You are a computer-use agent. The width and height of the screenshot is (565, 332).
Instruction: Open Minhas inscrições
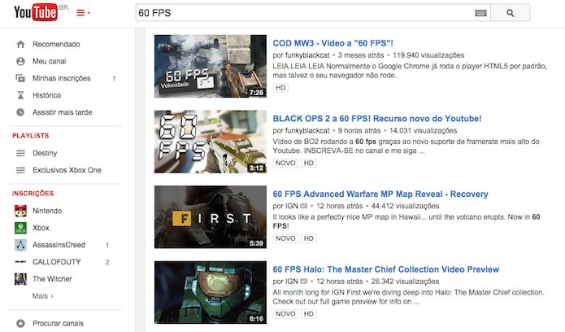point(61,78)
